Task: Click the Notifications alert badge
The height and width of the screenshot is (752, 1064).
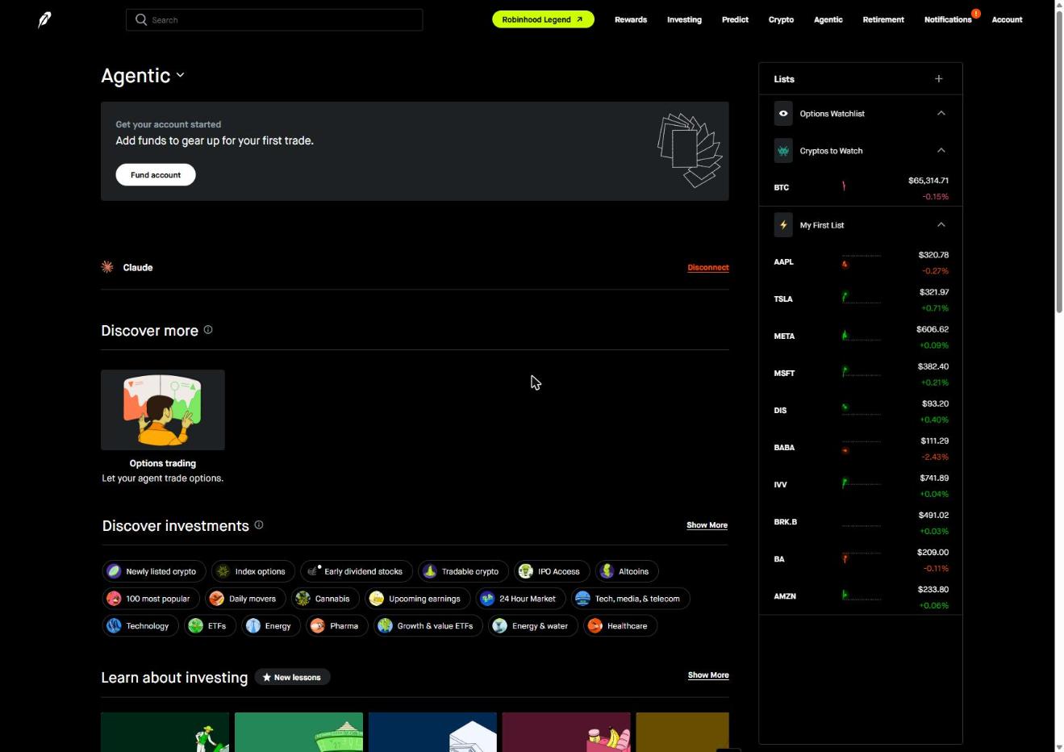Action: (976, 14)
